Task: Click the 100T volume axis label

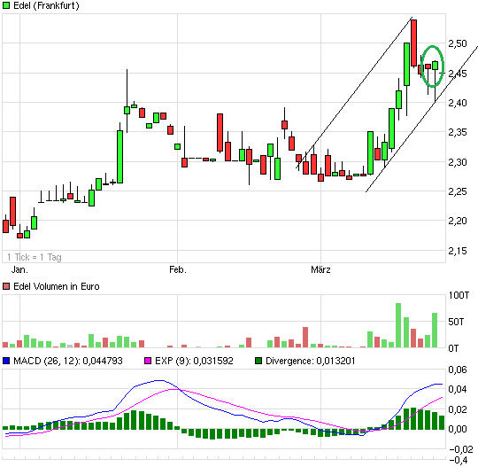Action: click(x=459, y=295)
